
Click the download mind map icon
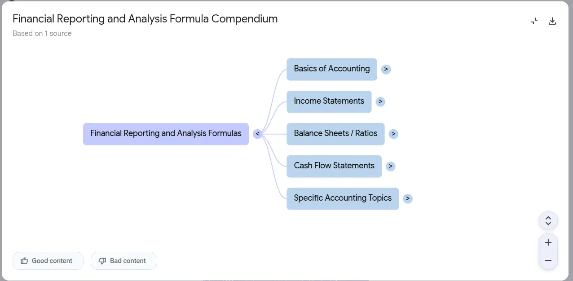(552, 21)
